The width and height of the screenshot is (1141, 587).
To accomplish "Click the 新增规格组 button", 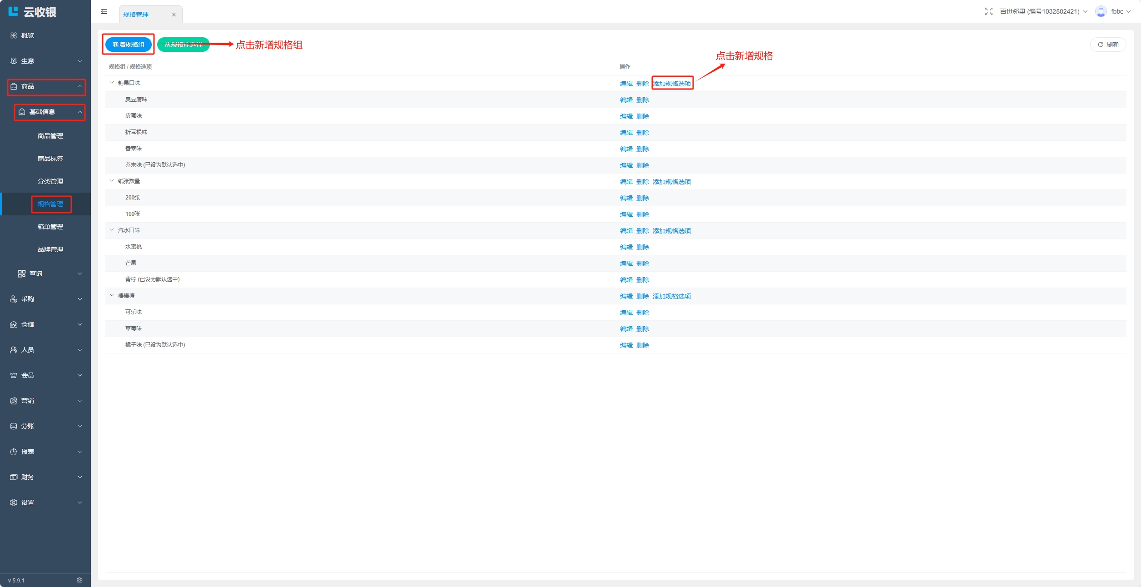I will [x=129, y=45].
